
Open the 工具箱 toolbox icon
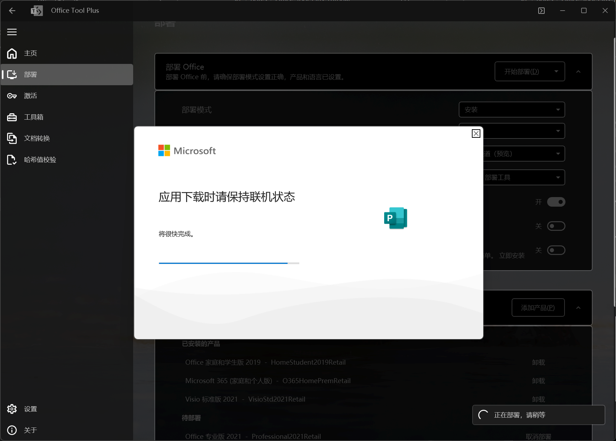12,117
